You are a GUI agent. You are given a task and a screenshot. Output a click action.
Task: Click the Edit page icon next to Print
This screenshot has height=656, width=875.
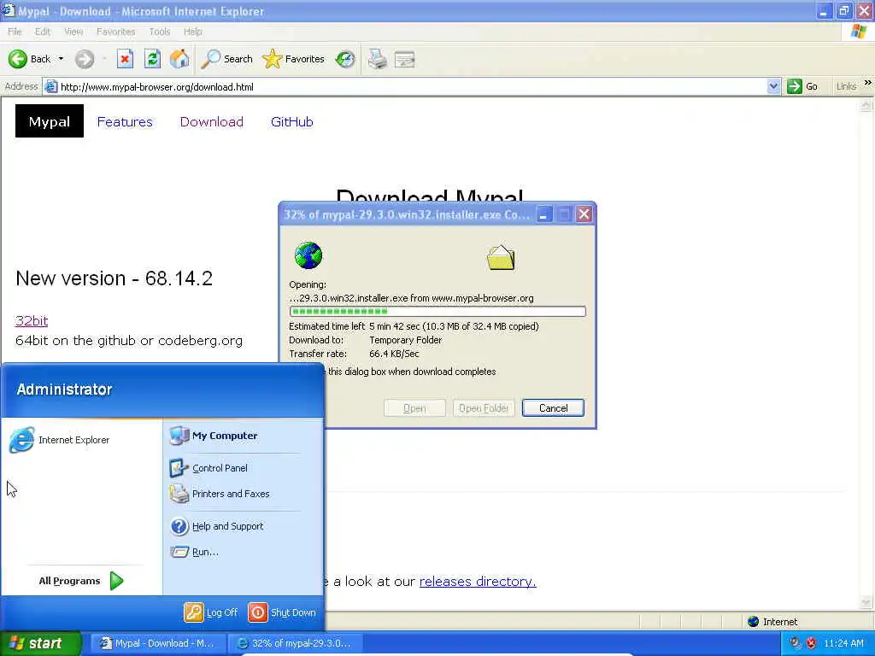404,59
